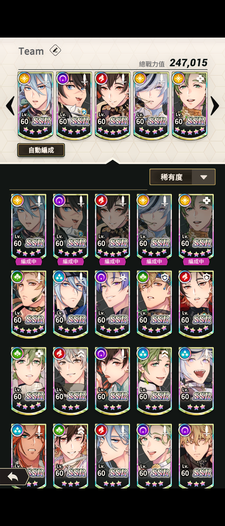Select the blond dark-element card in bottom row

pyautogui.click(x=196, y=456)
